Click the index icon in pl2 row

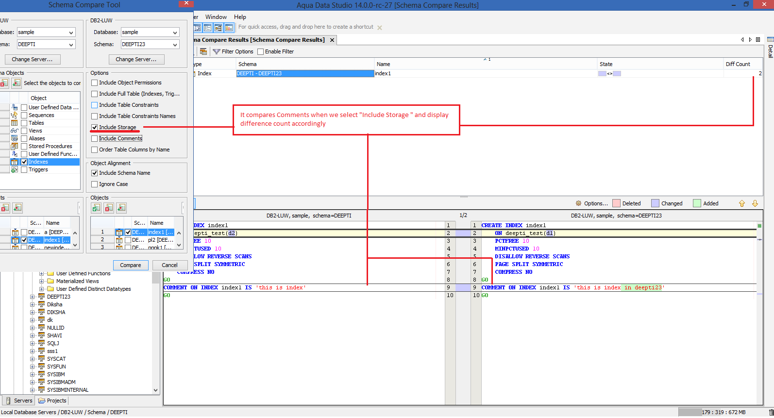pos(119,240)
